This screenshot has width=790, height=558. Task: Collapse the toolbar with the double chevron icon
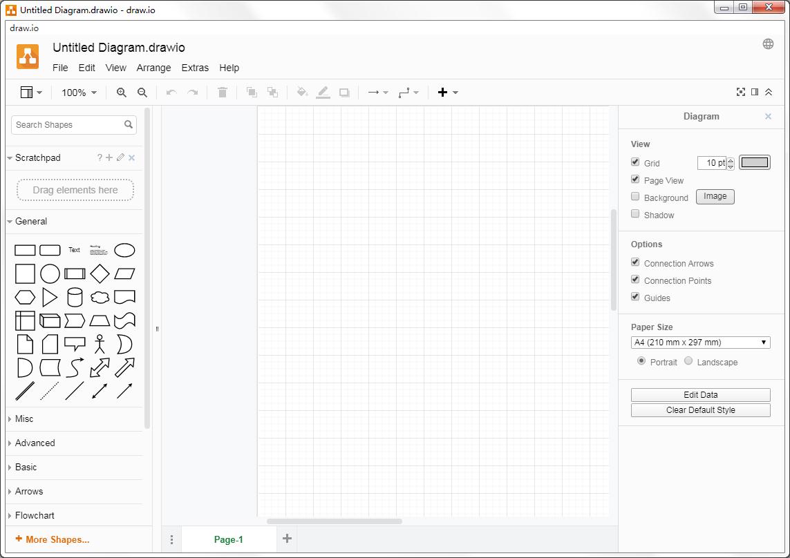[x=769, y=92]
